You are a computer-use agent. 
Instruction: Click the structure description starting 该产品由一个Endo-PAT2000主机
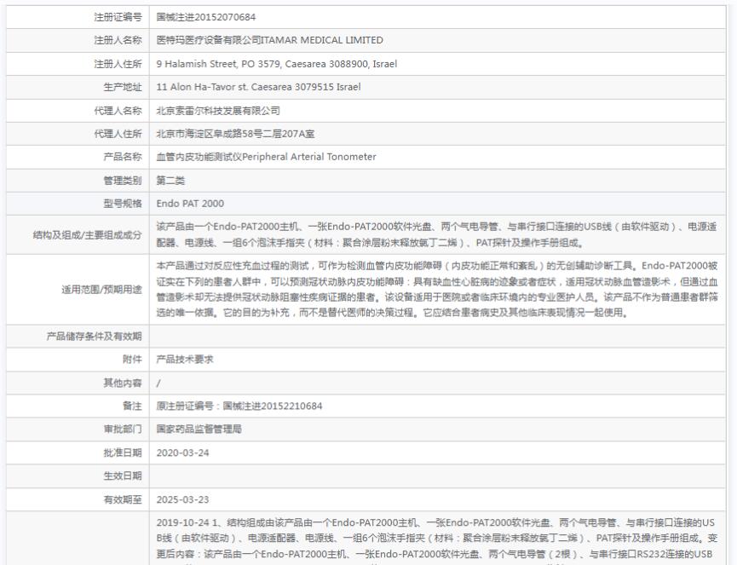(436, 234)
